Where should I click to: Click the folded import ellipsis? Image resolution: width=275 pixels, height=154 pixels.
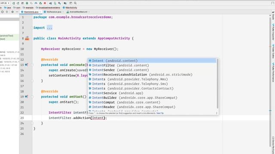pos(50,28)
